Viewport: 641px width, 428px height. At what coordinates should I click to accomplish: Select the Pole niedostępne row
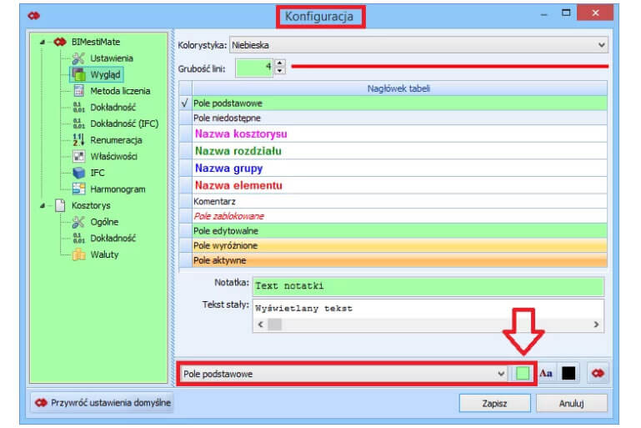tap(399, 118)
